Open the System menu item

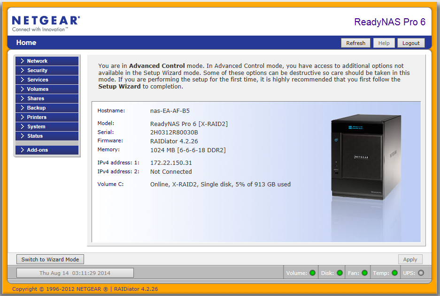[x=47, y=126]
